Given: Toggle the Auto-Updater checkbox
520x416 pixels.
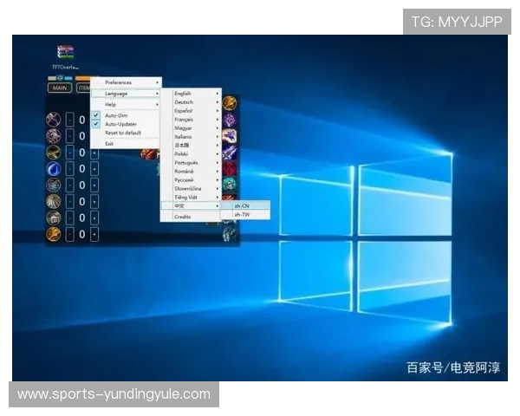Looking at the screenshot, I should [x=96, y=124].
